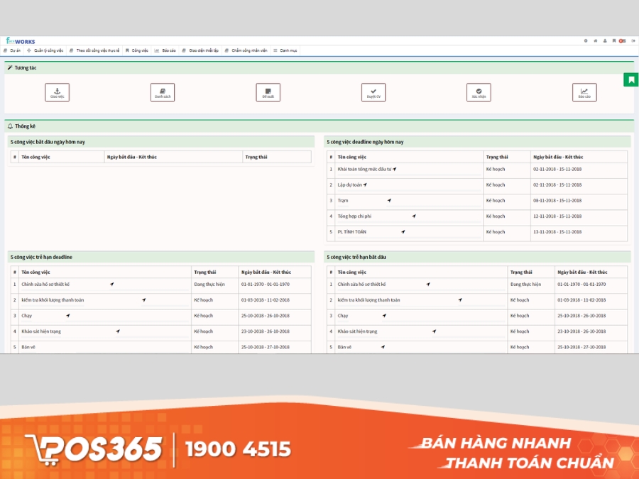Open task Khái toán tổng mức đầu tư
The height and width of the screenshot is (479, 639).
pos(364,170)
